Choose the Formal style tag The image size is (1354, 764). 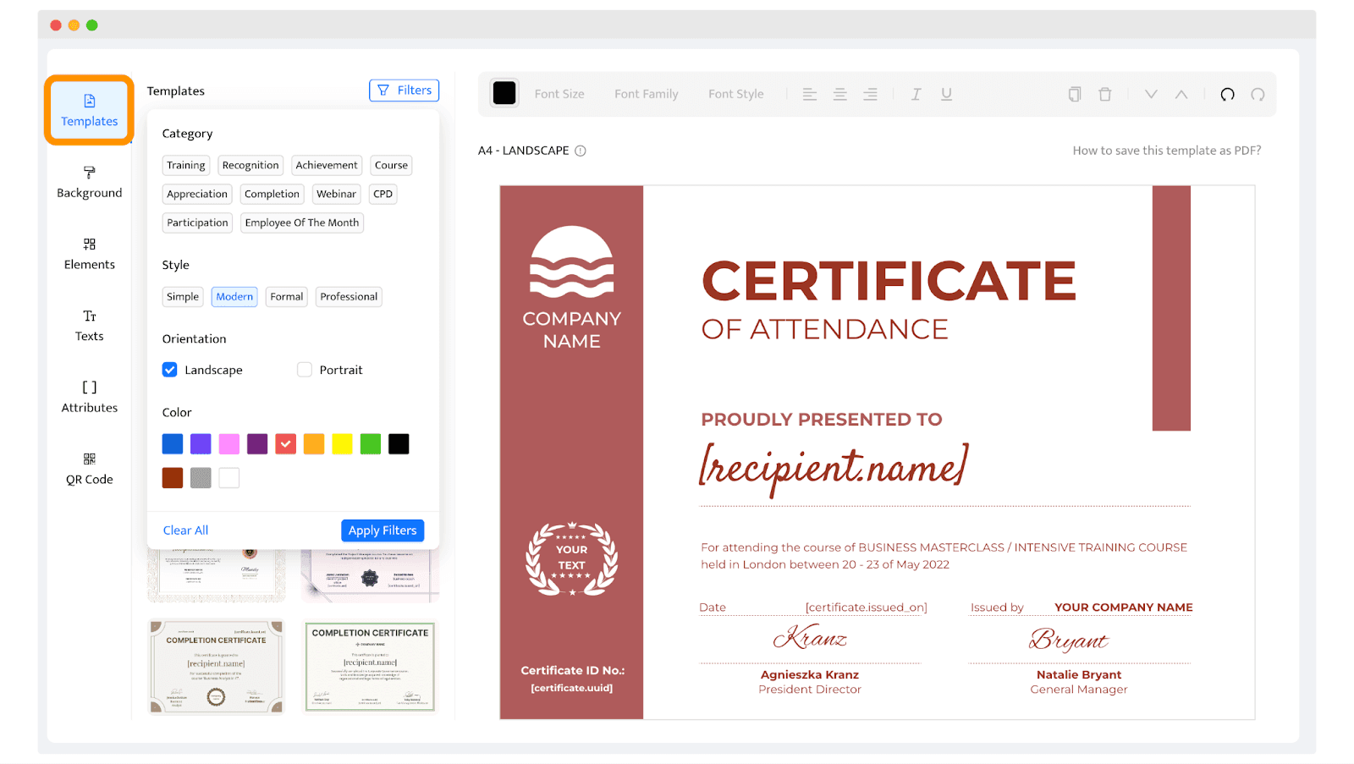287,297
